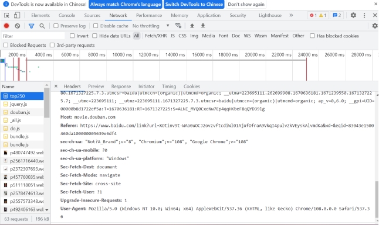Image resolution: width=379 pixels, height=225 pixels.
Task: Sort by the Name column arrow
Action: [47, 85]
